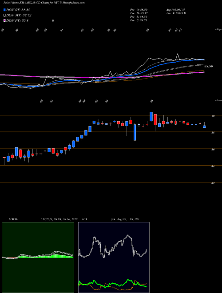Click the last blue candlestick on the right
Screen dimensions: 222x293
pyautogui.click(x=204, y=127)
